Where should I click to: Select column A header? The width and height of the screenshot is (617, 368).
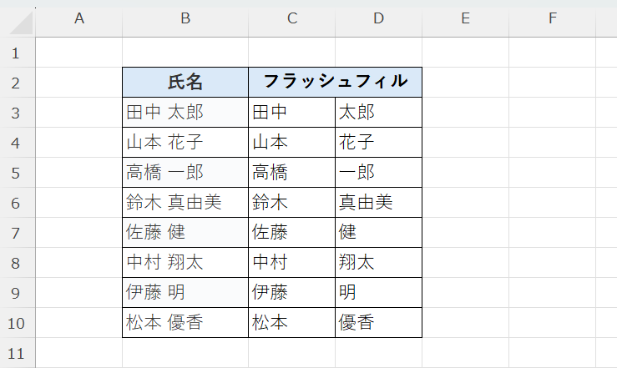[x=79, y=19]
